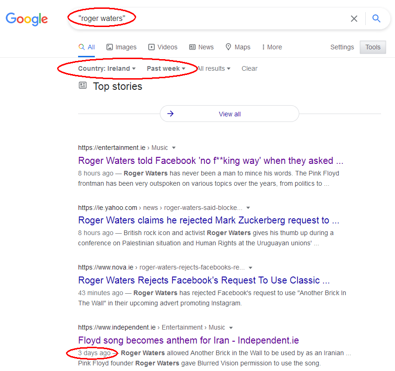Open the More menu
This screenshot has width=395, height=371.
(x=272, y=47)
